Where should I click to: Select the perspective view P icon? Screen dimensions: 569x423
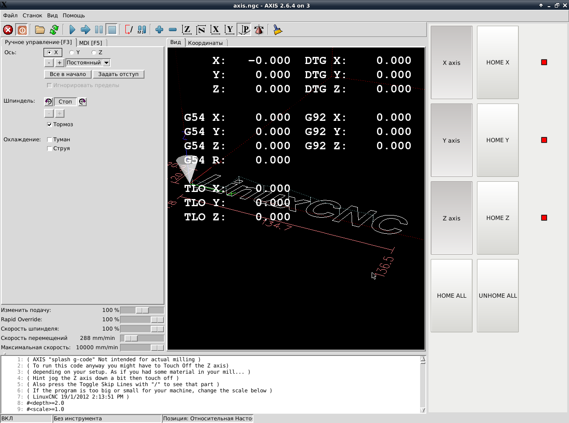click(244, 30)
